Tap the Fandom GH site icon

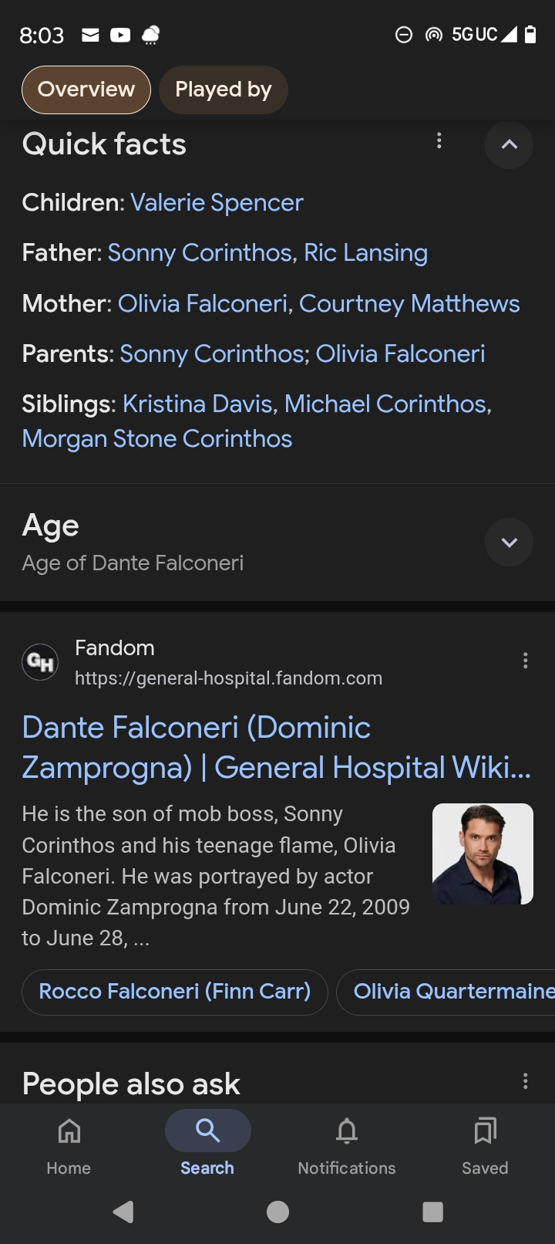(x=41, y=661)
